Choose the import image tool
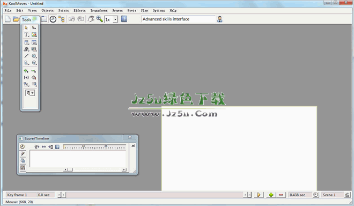354x206 pixels. tap(34, 34)
